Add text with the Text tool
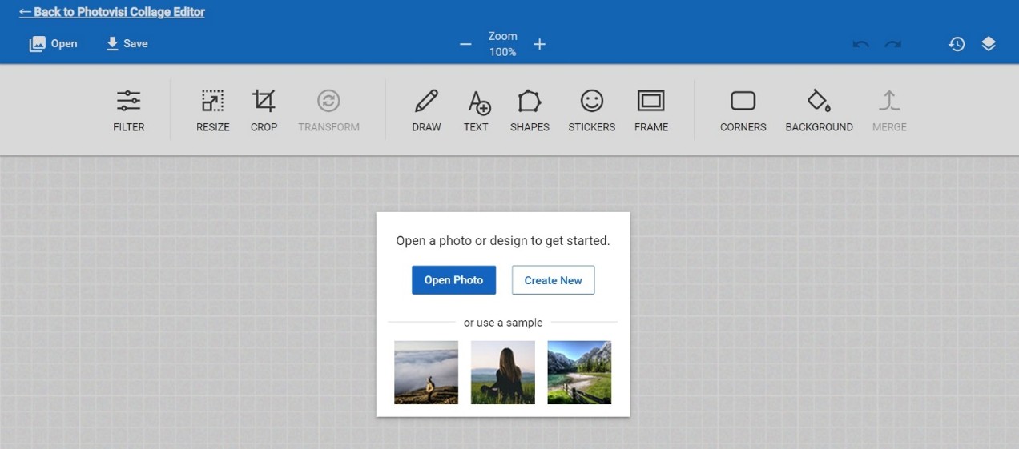Image resolution: width=1019 pixels, height=449 pixels. click(476, 110)
